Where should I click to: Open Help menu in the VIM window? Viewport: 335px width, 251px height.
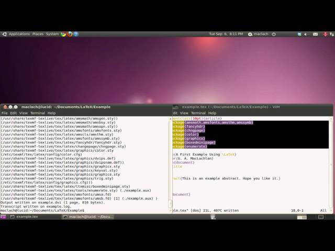pyautogui.click(x=212, y=113)
